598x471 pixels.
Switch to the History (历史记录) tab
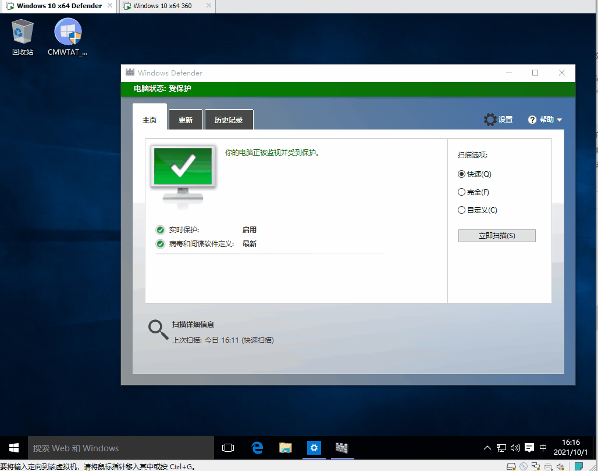pyautogui.click(x=229, y=120)
